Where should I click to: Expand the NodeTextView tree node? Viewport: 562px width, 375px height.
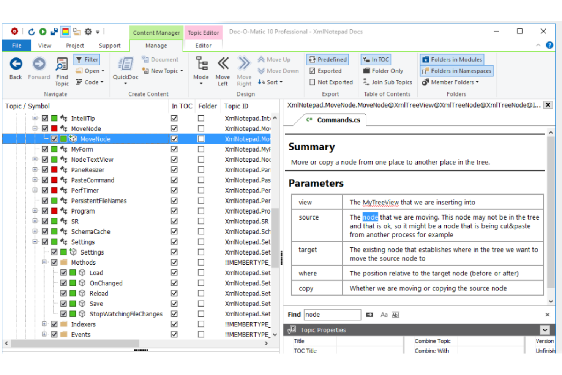(x=35, y=159)
